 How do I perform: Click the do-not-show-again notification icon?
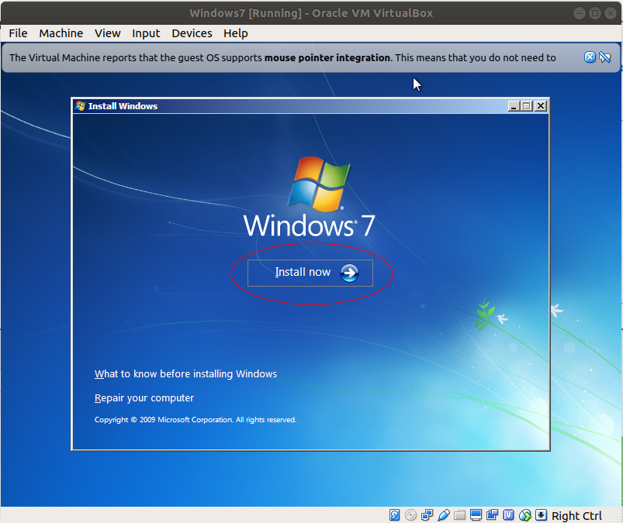coord(604,57)
